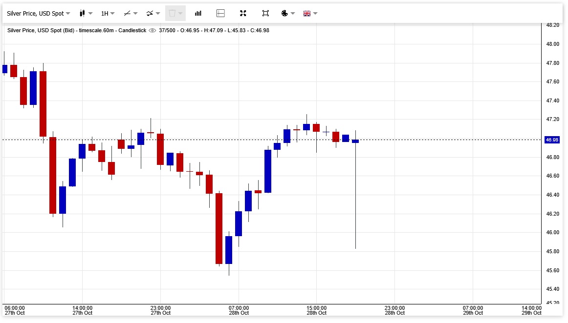Click the 07:00:00 29th Oct time label

(x=473, y=310)
